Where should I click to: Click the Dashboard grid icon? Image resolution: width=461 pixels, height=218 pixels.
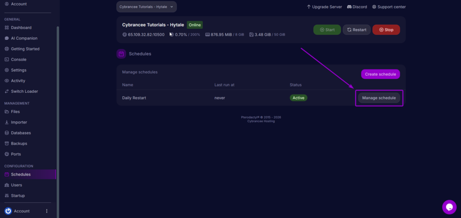[x=7, y=27]
